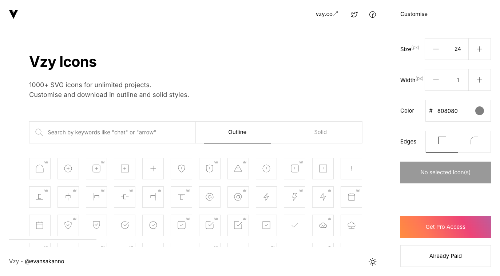Open the Facebook page icon
Screen dimensions: 500x276
tap(373, 15)
